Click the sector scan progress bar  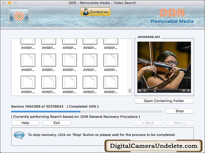click(x=86, y=111)
